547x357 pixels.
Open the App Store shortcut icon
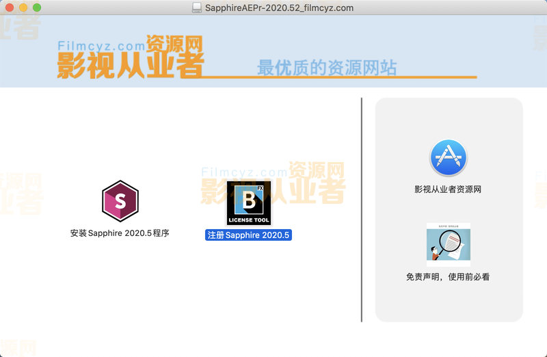449,157
